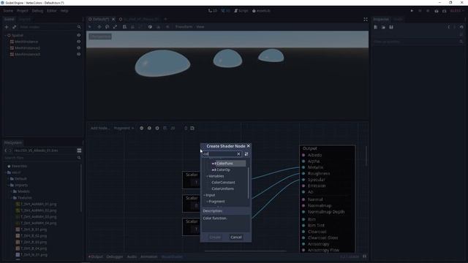Click the Emission port on Output node
This screenshot has width=468, height=263.
(x=303, y=186)
